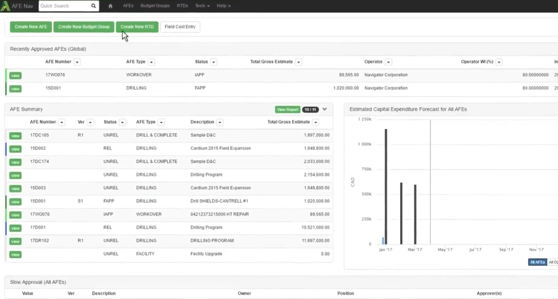Open the Budget Groups menu item

(x=155, y=6)
